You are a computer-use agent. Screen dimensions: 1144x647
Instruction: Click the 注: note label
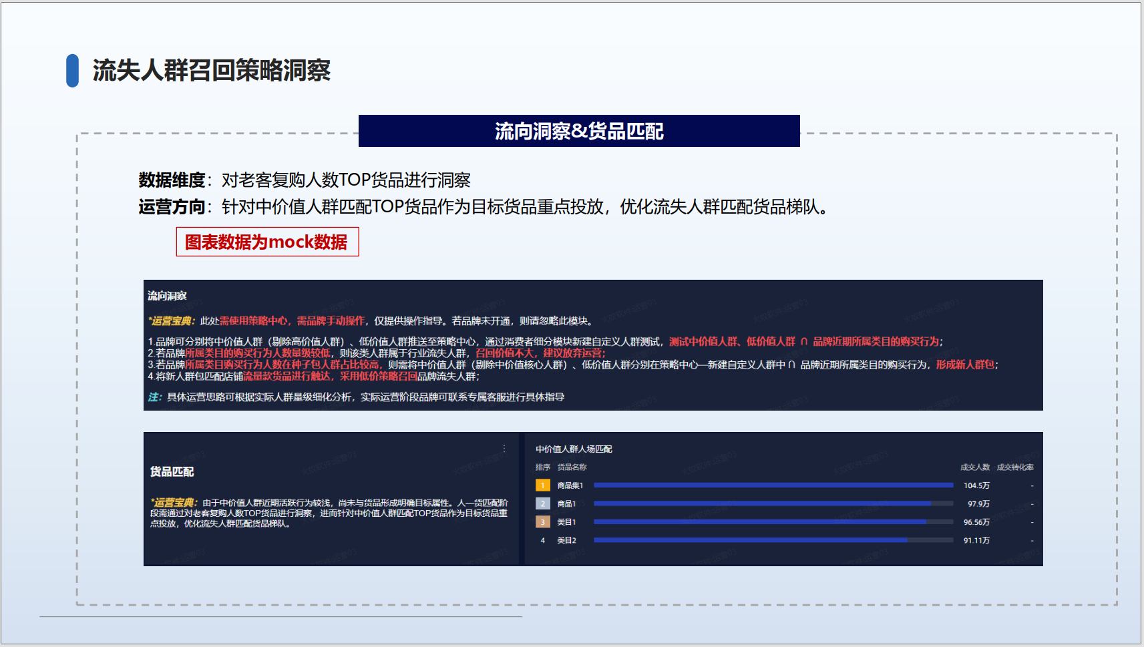pos(154,397)
